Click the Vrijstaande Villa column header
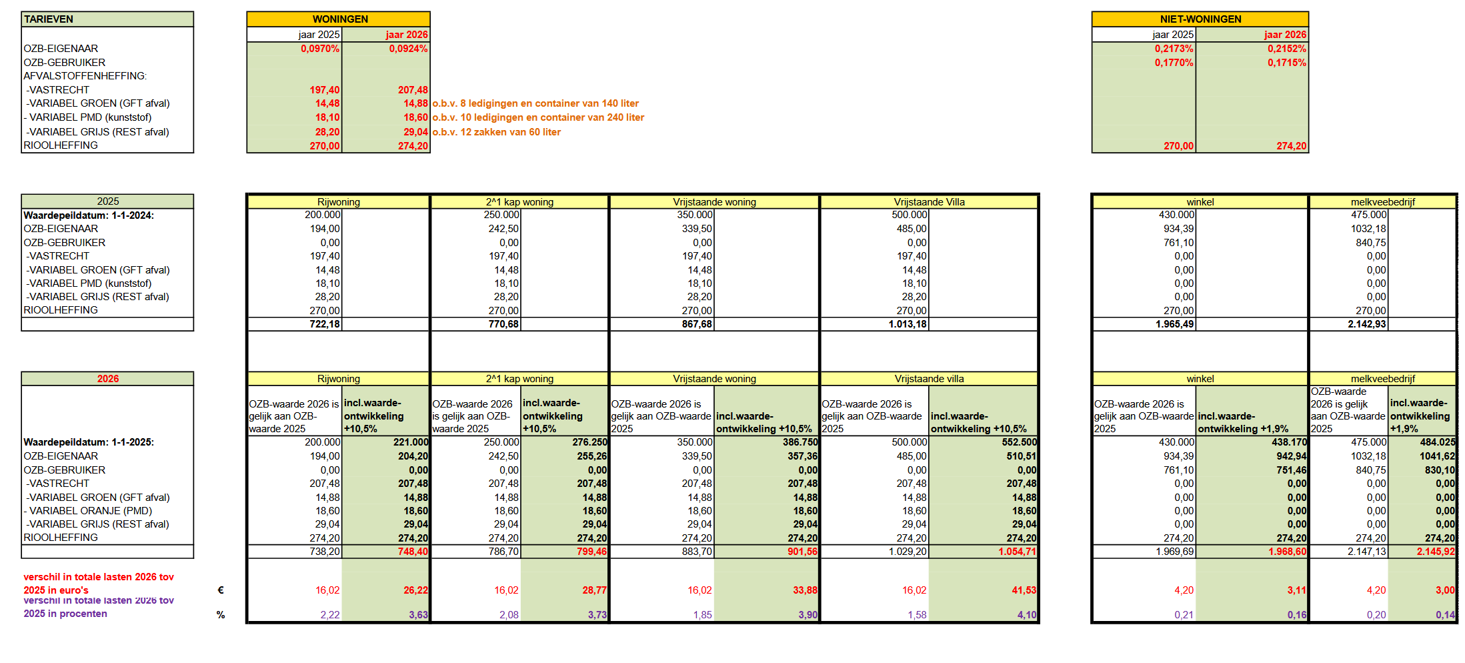 pos(929,202)
